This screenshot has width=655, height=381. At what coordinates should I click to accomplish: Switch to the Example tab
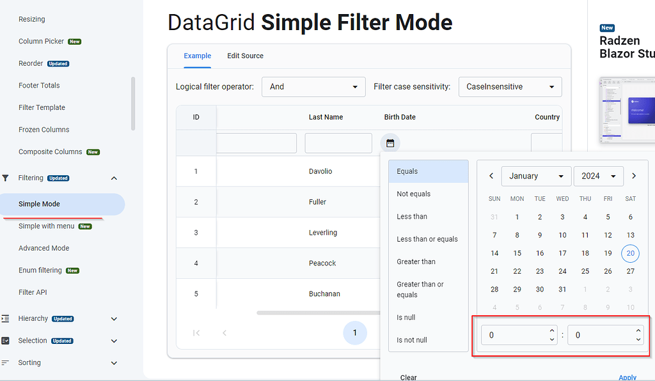pos(197,56)
